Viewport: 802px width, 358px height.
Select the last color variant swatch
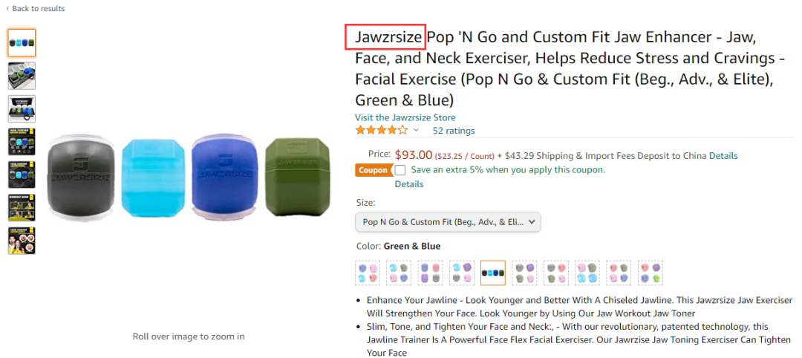click(650, 273)
